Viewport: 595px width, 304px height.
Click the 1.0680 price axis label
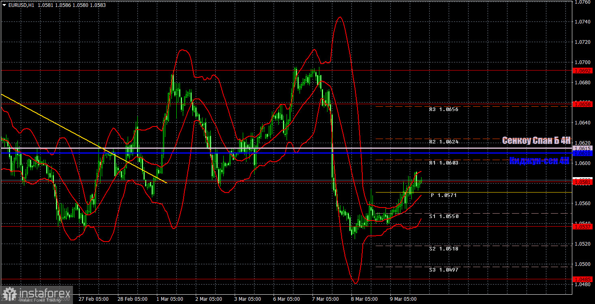582,83
